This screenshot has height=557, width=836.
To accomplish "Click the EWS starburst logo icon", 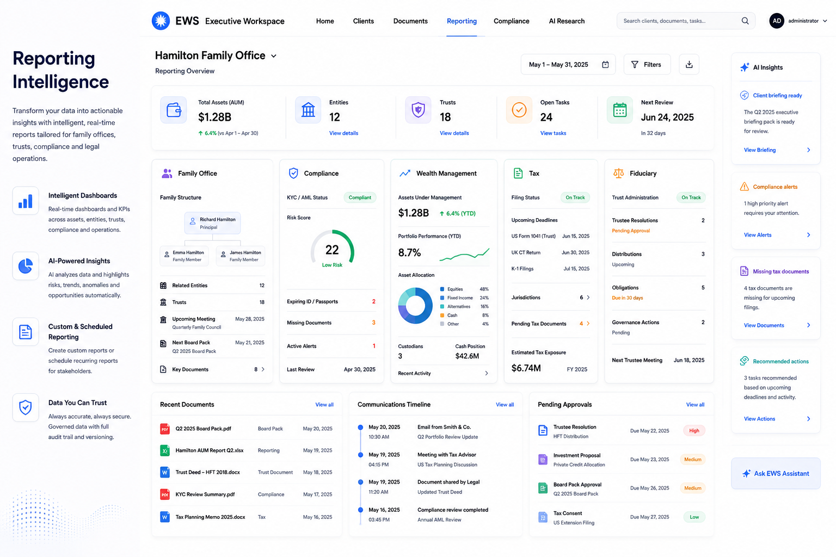I will pyautogui.click(x=161, y=21).
